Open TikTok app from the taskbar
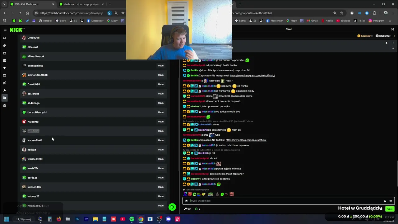 pos(177,219)
